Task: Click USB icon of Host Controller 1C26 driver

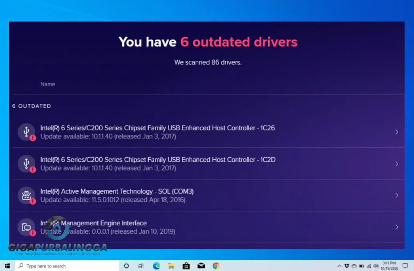Action: [26, 132]
